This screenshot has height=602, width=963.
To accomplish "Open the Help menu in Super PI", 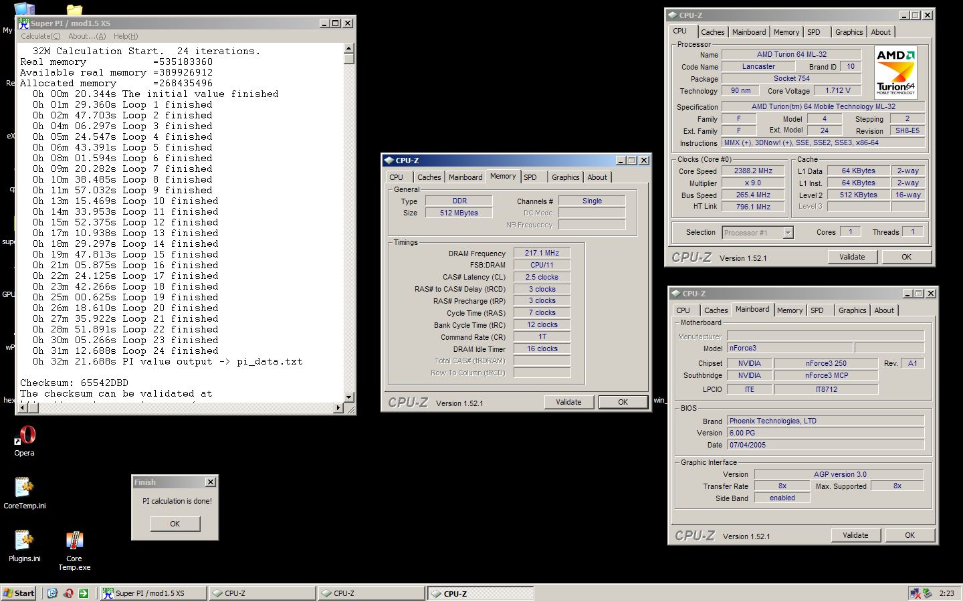I will (126, 36).
